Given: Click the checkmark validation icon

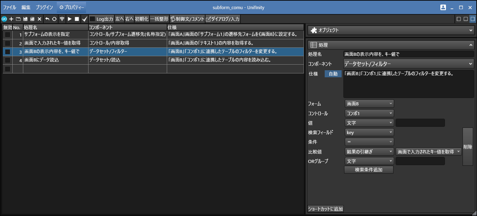Looking at the screenshot, I should tap(84, 19).
